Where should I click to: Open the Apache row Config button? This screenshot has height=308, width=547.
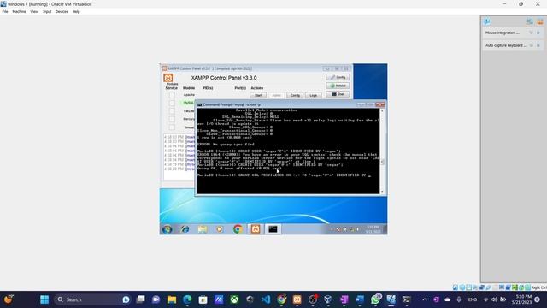295,95
